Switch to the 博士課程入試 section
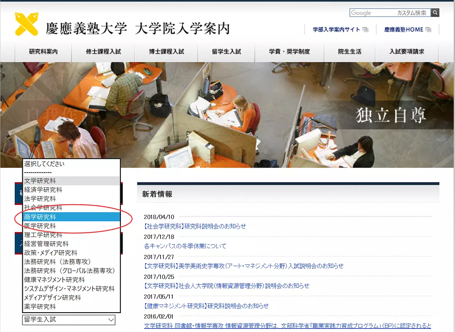 (x=165, y=52)
